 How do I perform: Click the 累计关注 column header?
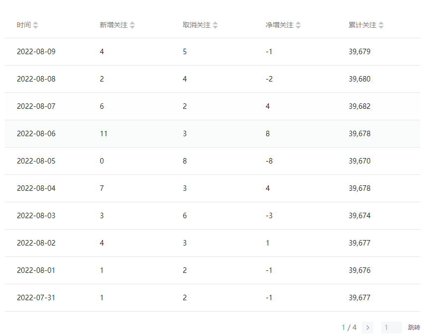362,25
